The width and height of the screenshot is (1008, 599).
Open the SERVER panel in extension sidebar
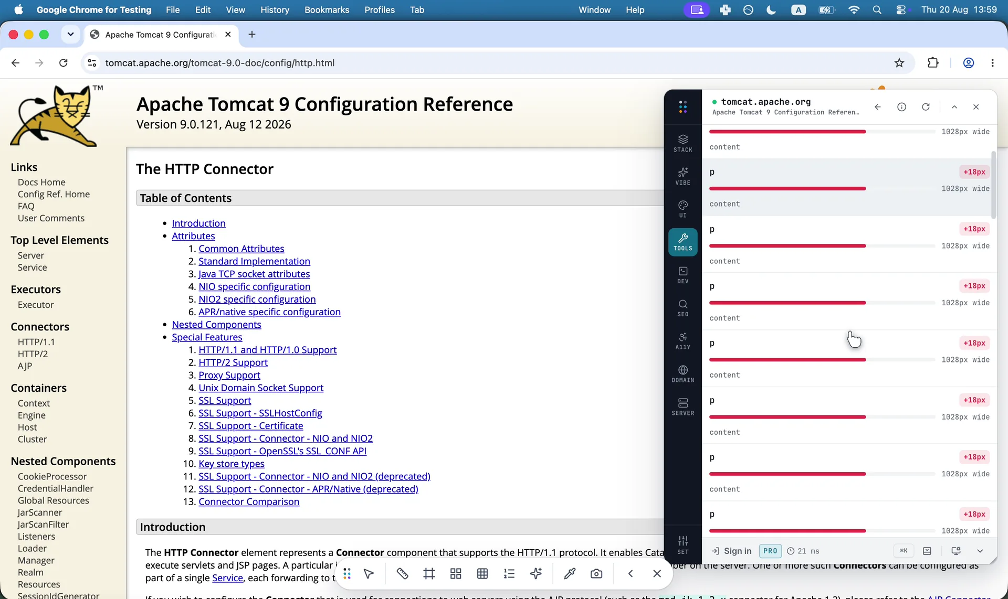(x=682, y=407)
